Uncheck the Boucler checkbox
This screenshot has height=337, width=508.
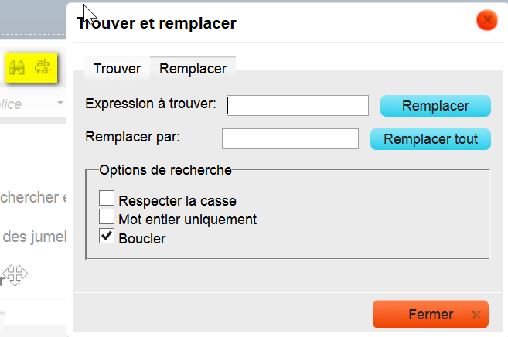coord(107,236)
